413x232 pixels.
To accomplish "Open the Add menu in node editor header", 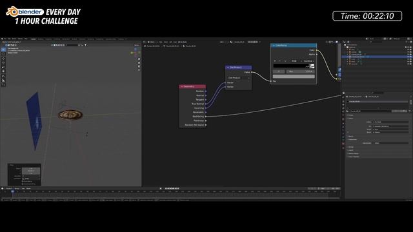I will [170, 42].
